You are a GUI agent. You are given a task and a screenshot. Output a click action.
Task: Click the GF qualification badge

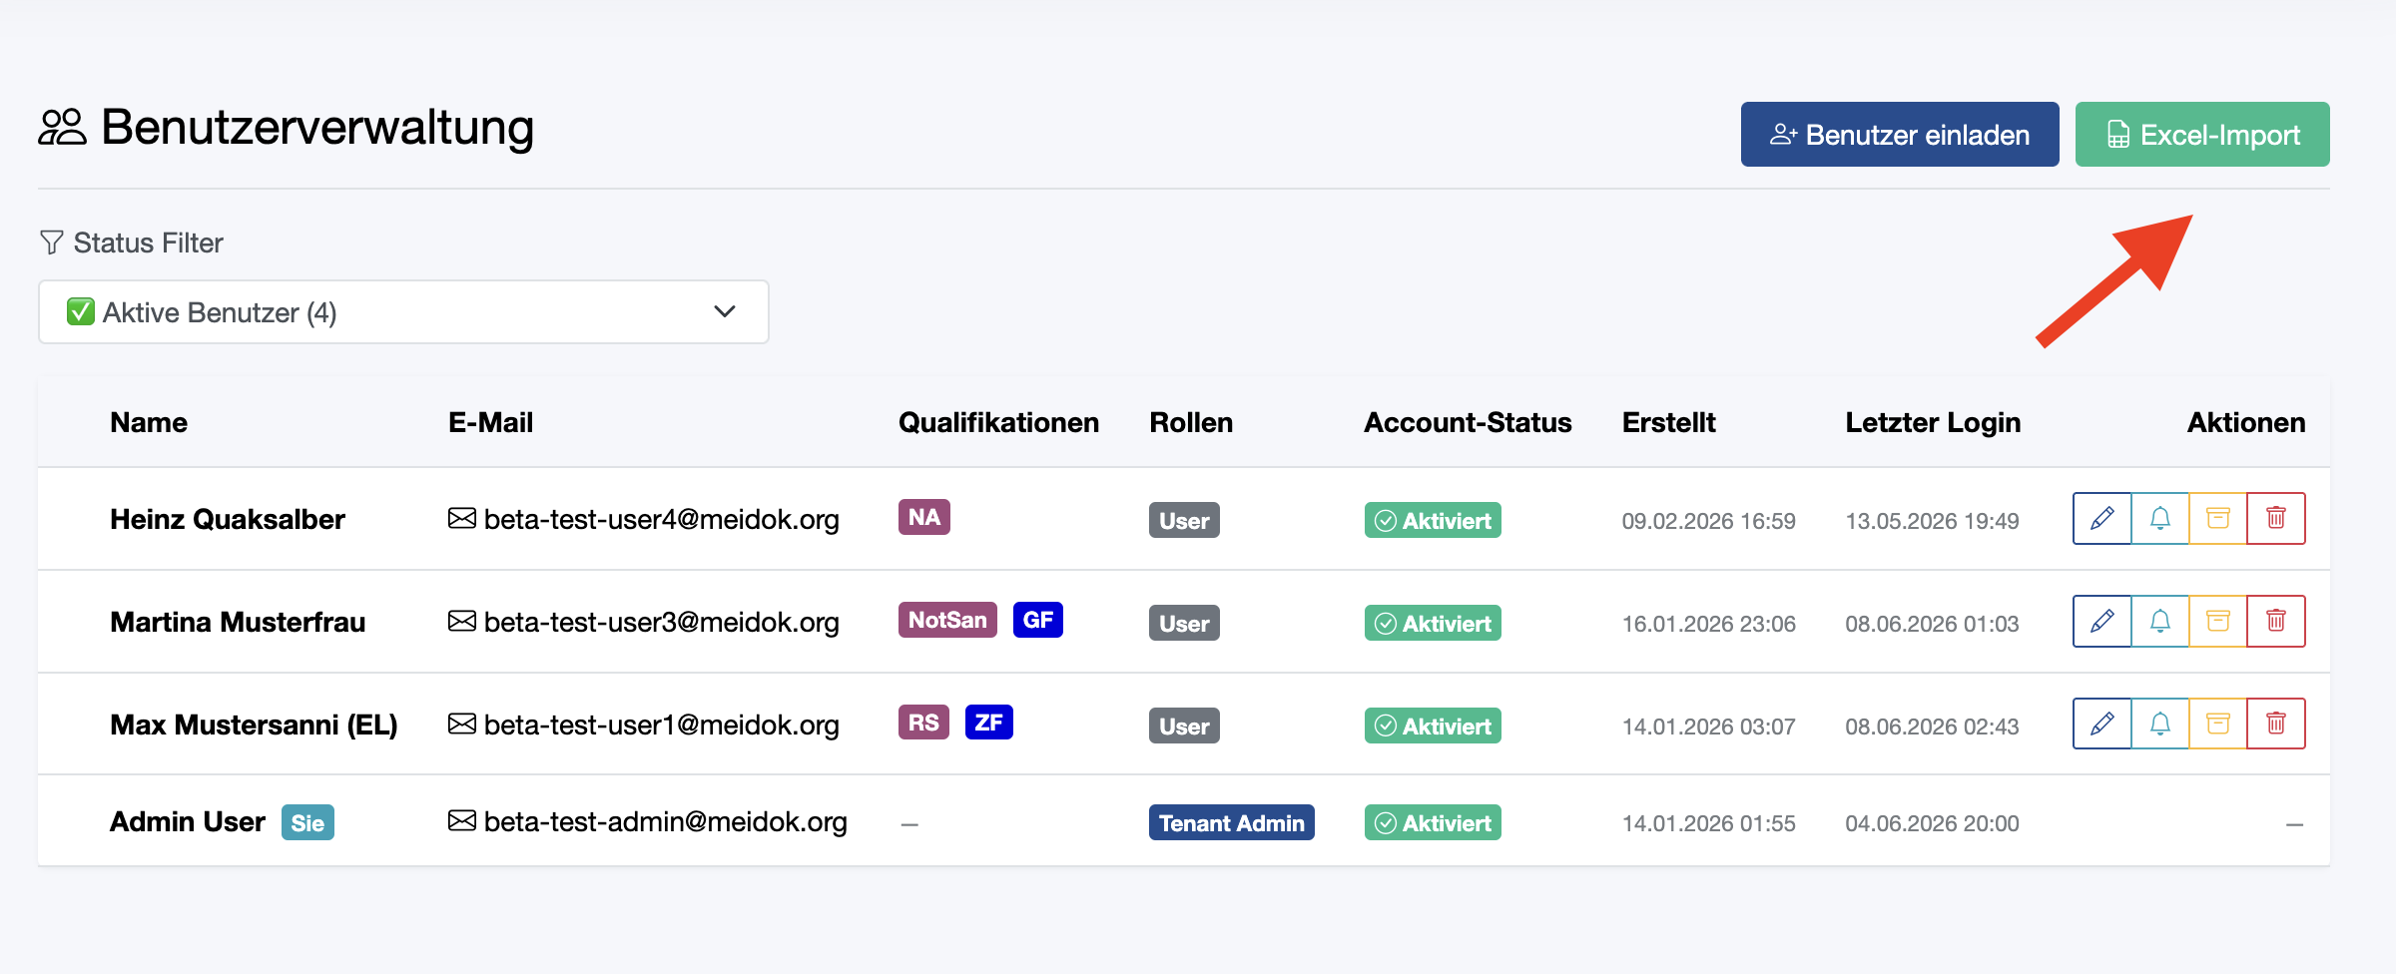1038,620
